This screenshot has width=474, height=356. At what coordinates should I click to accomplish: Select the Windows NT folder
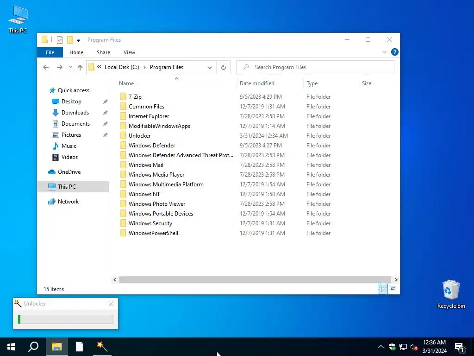[144, 194]
